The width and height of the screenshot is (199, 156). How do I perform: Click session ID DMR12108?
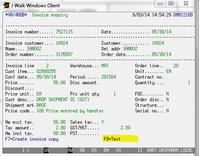(183, 15)
